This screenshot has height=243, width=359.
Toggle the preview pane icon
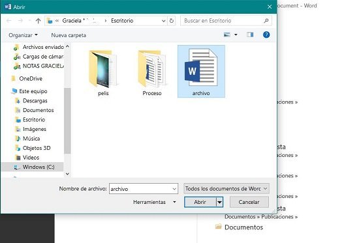250,35
